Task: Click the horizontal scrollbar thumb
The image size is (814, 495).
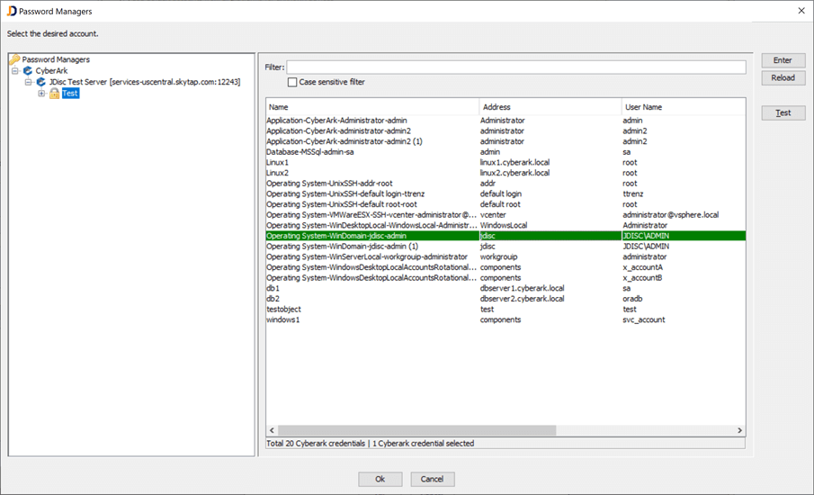Action: [416, 430]
